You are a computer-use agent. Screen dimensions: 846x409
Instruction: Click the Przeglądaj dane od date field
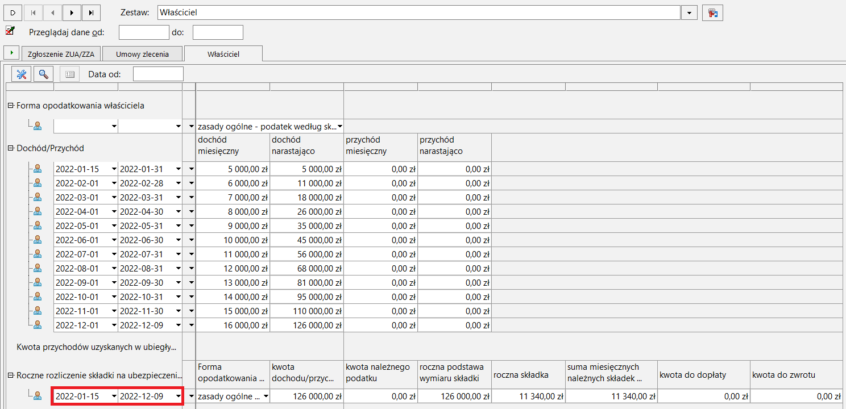(x=144, y=32)
